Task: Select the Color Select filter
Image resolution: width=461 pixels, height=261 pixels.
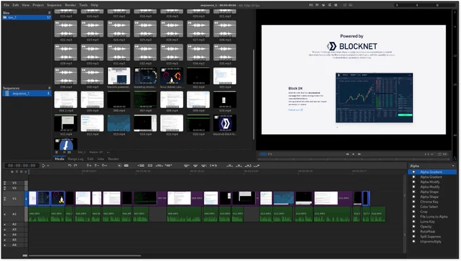Action: click(x=429, y=207)
